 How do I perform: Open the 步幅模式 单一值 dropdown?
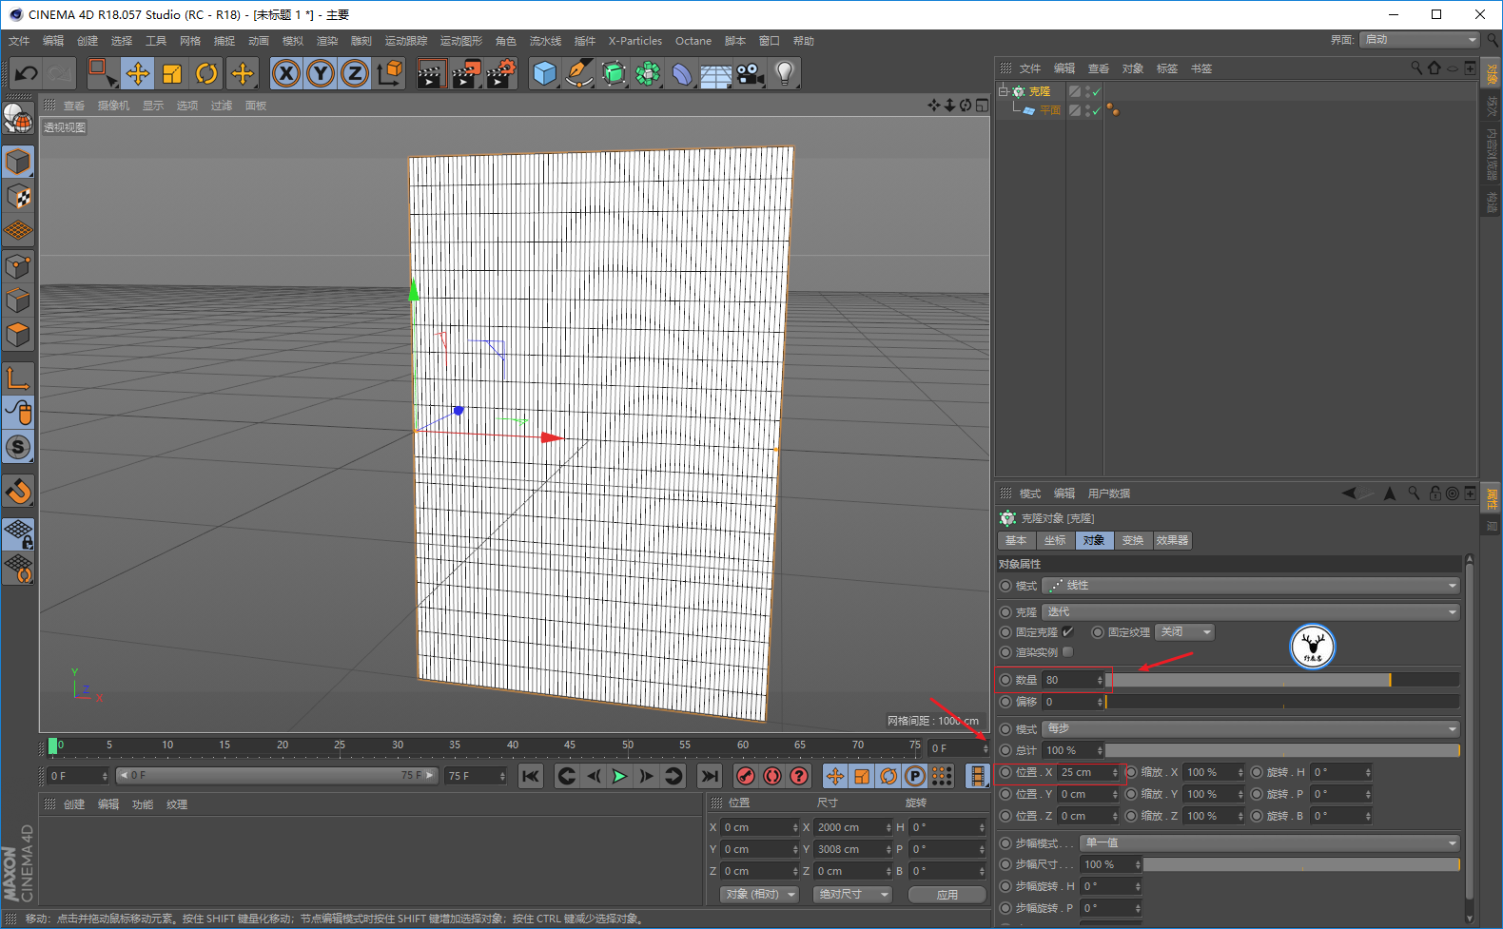1270,843
